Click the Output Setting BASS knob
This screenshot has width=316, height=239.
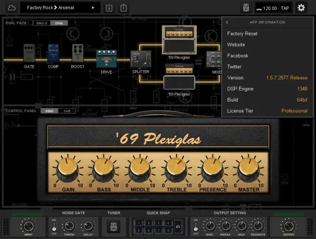pos(210,226)
